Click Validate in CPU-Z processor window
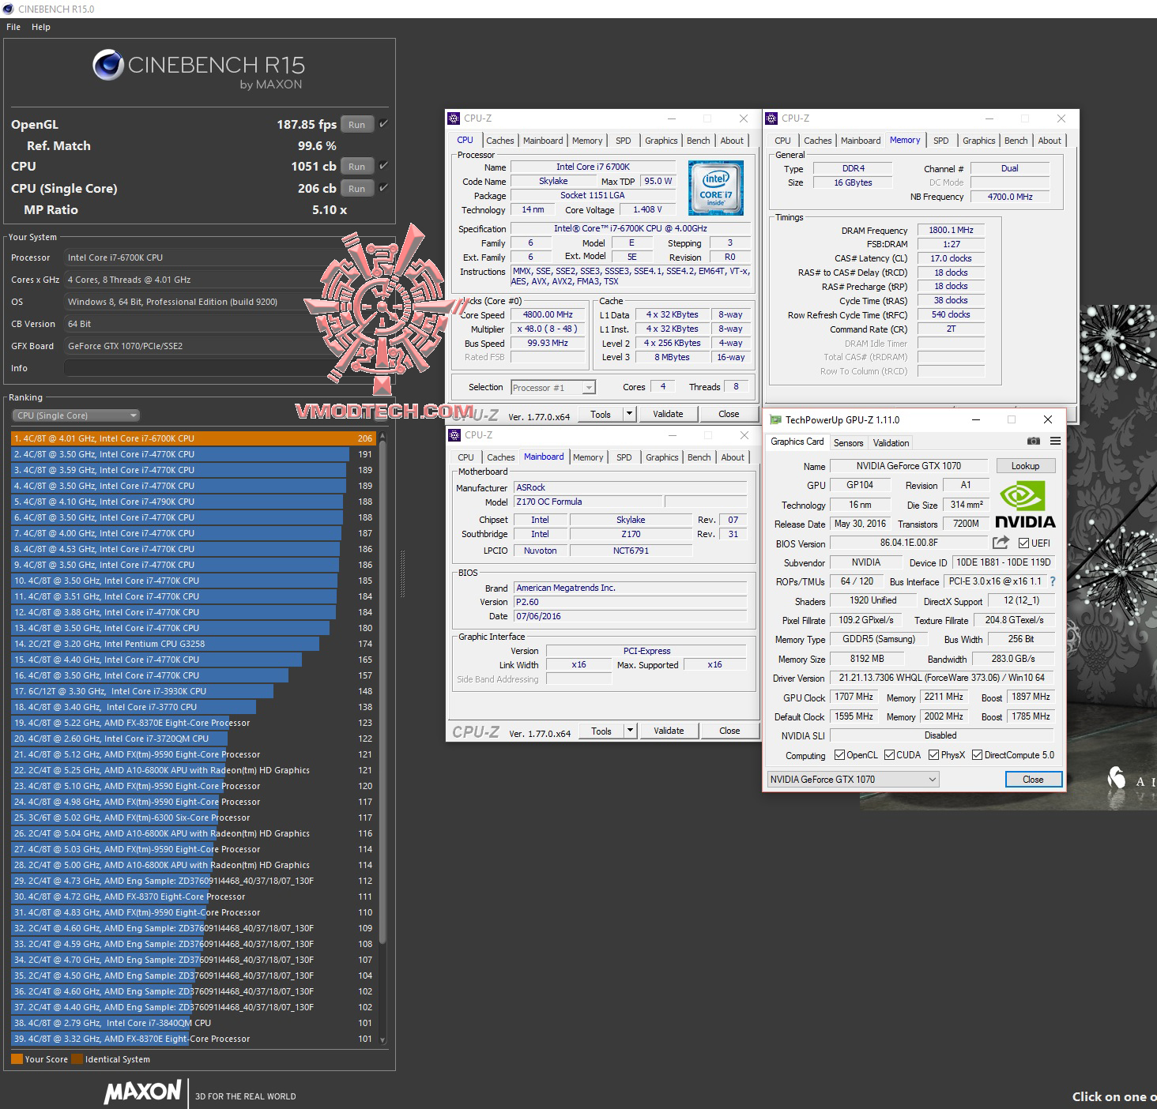 [x=668, y=414]
